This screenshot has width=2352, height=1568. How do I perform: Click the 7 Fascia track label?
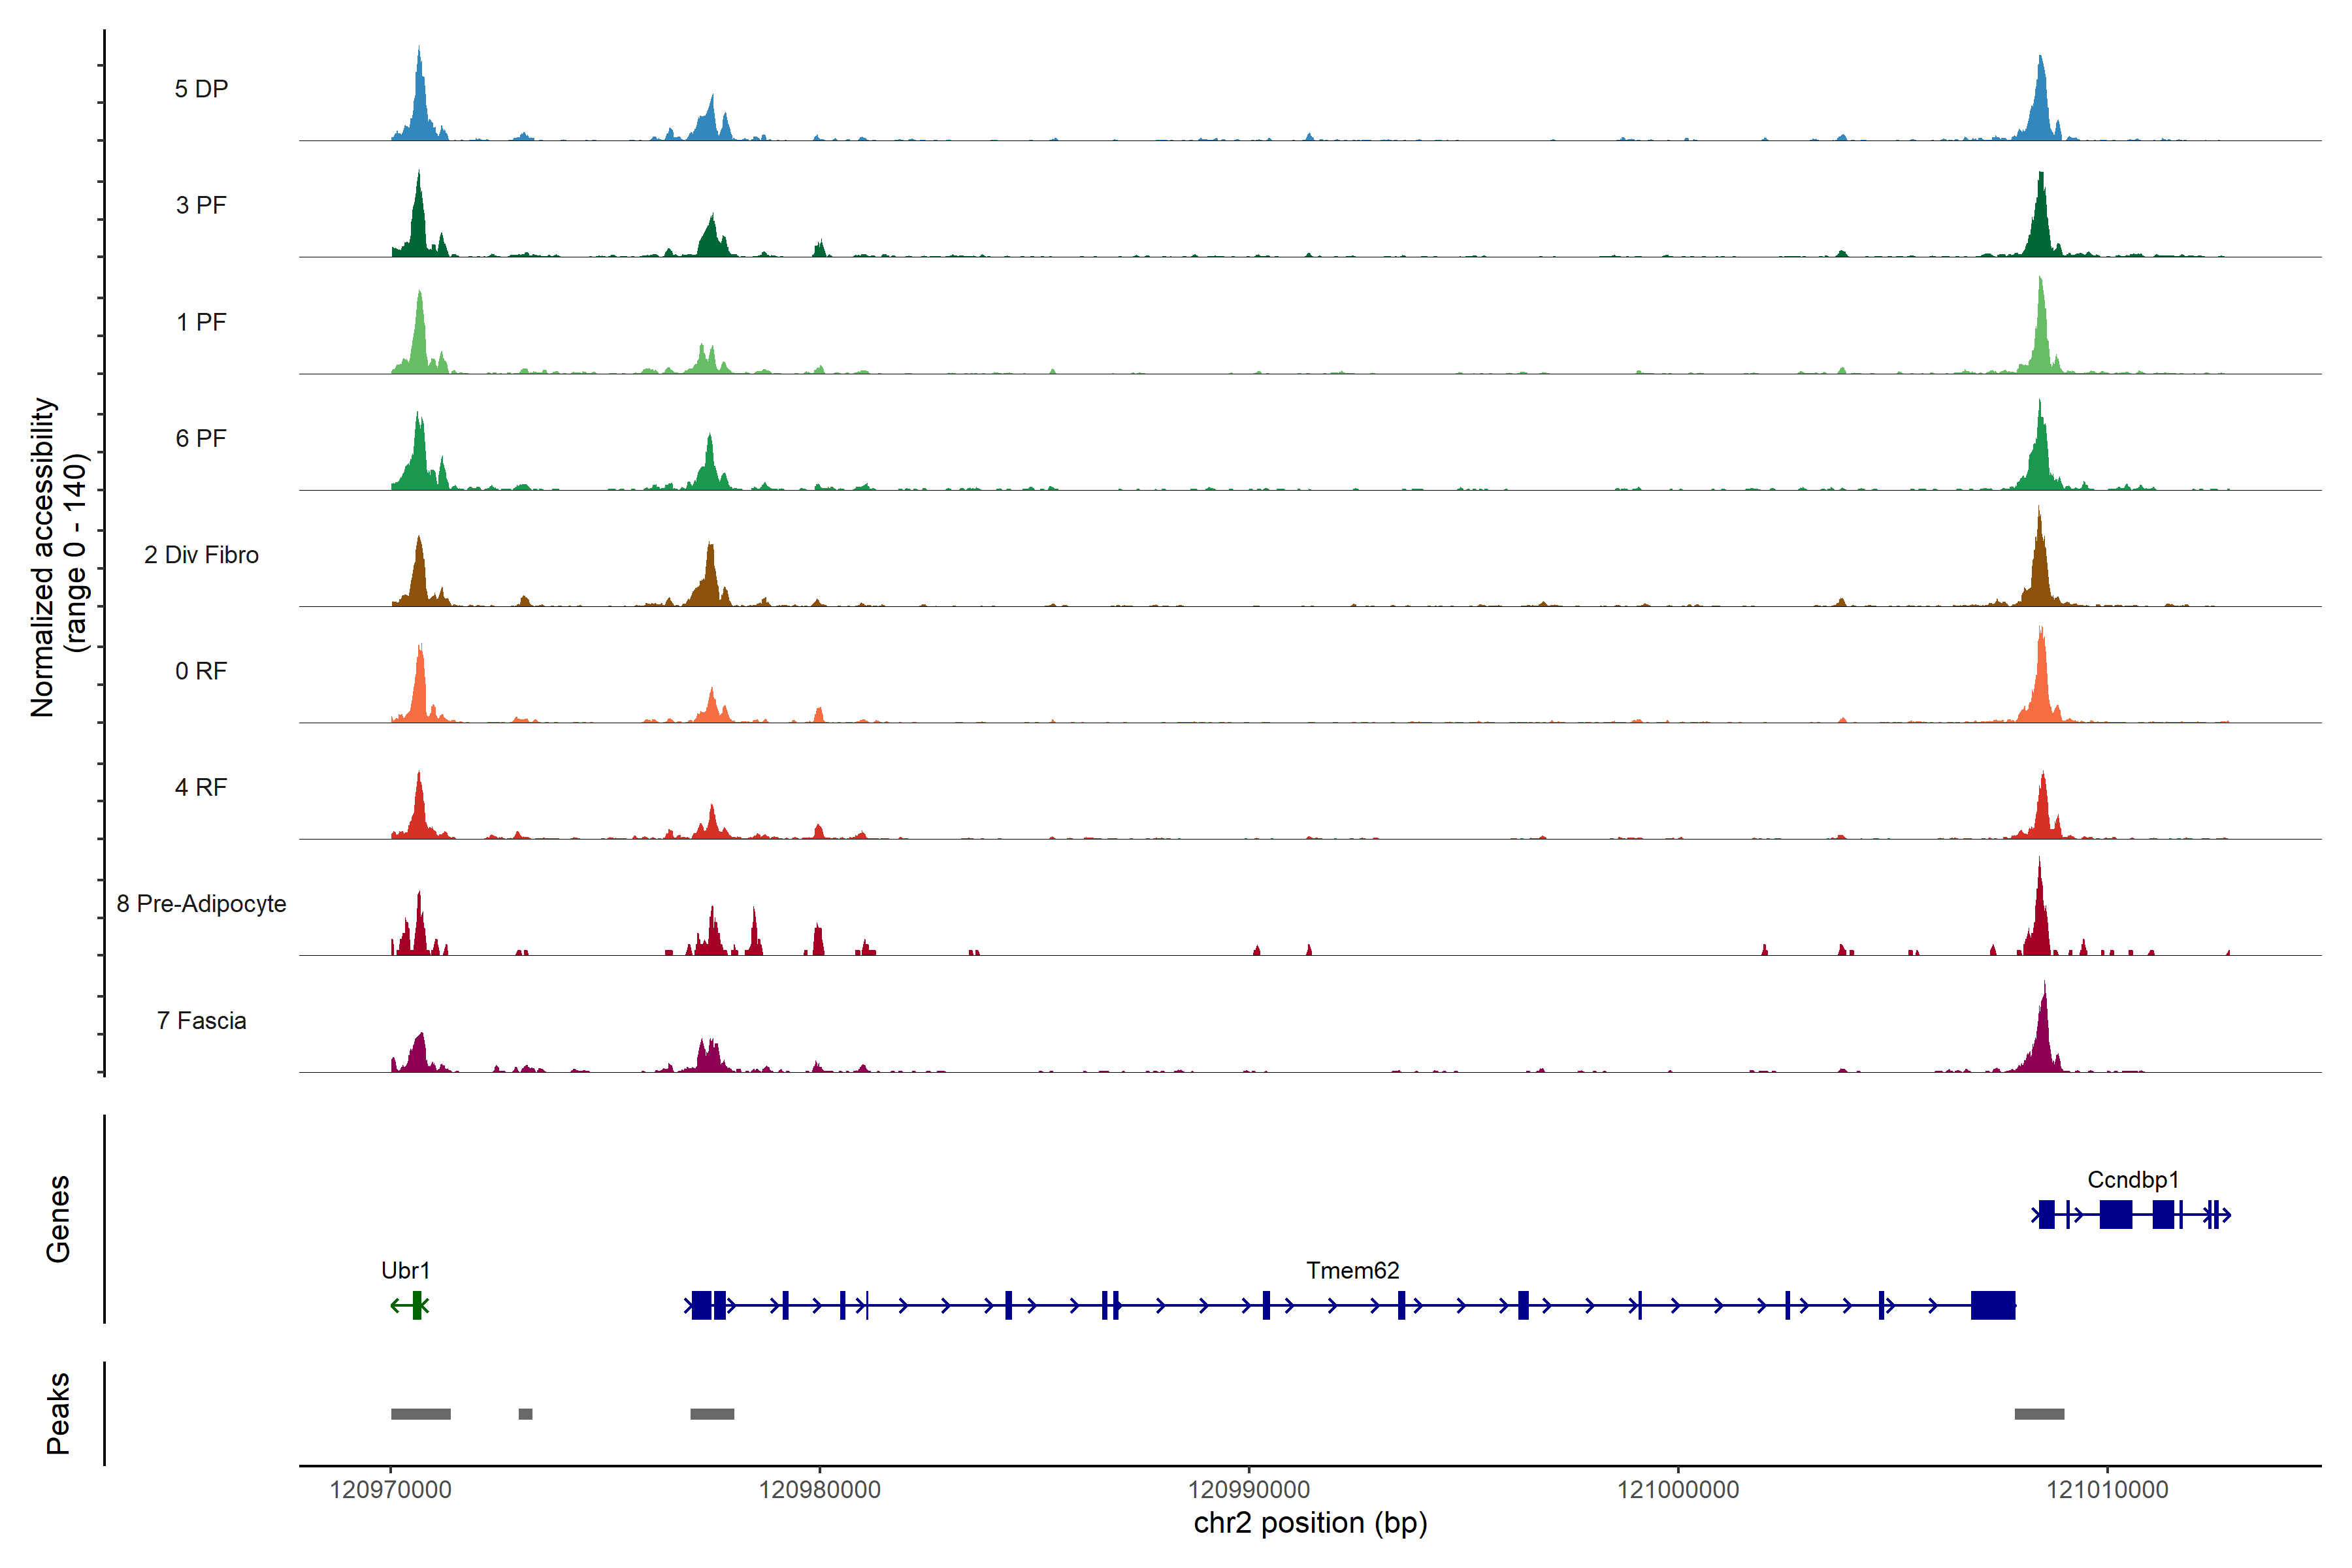click(201, 1021)
